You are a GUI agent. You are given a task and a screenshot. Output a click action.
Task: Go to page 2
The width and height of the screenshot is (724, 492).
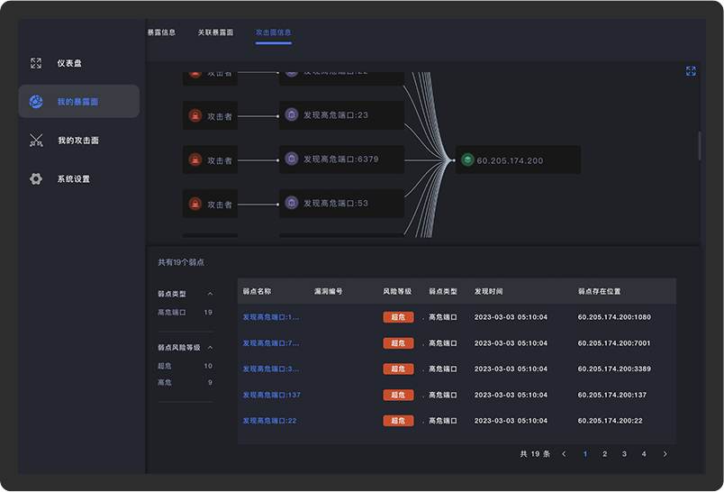tap(604, 454)
